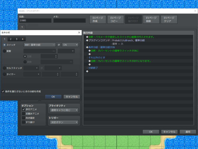The image size is (198, 149).
Task: Open the ON switch state dropdown
Action: [x=70, y=45]
